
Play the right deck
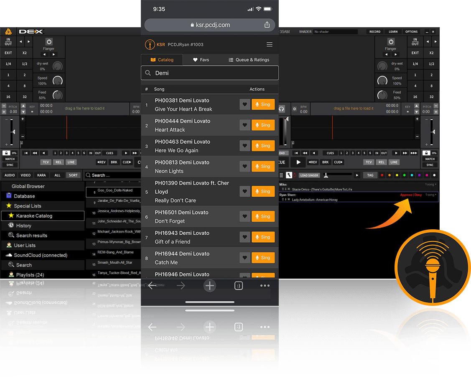298,162
